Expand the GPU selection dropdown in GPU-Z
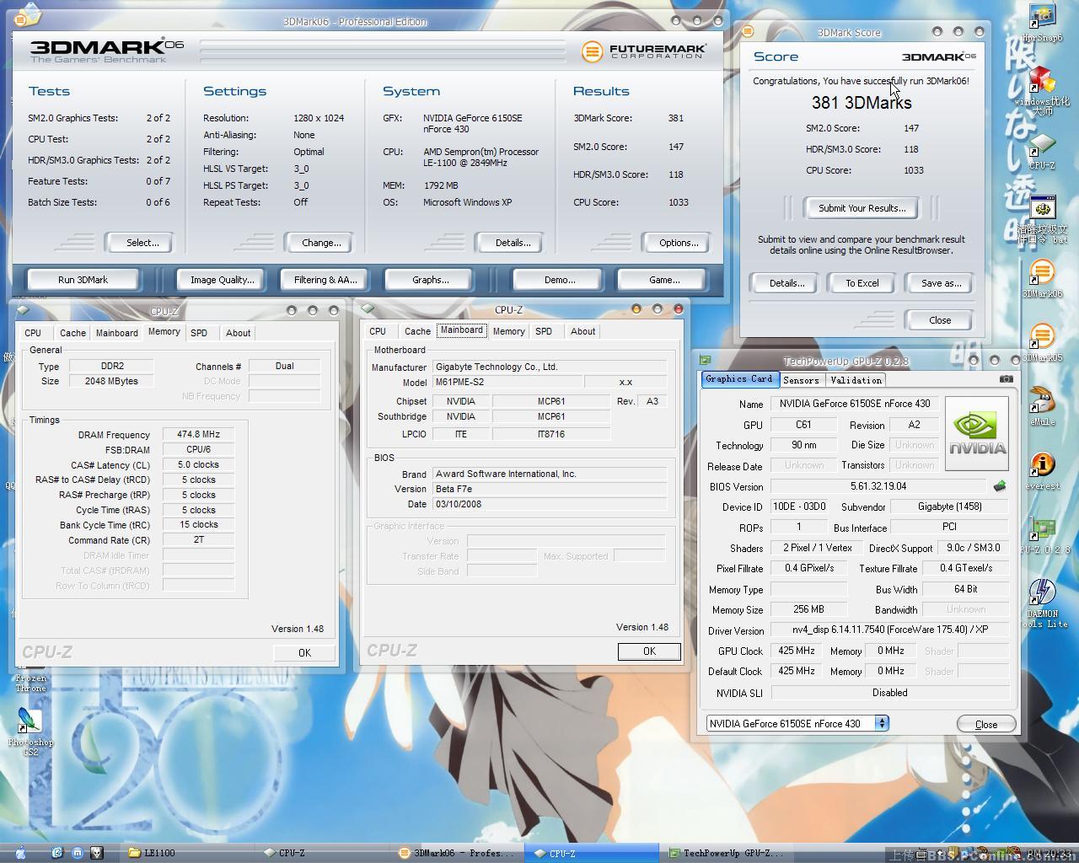The image size is (1079, 863). coord(881,723)
